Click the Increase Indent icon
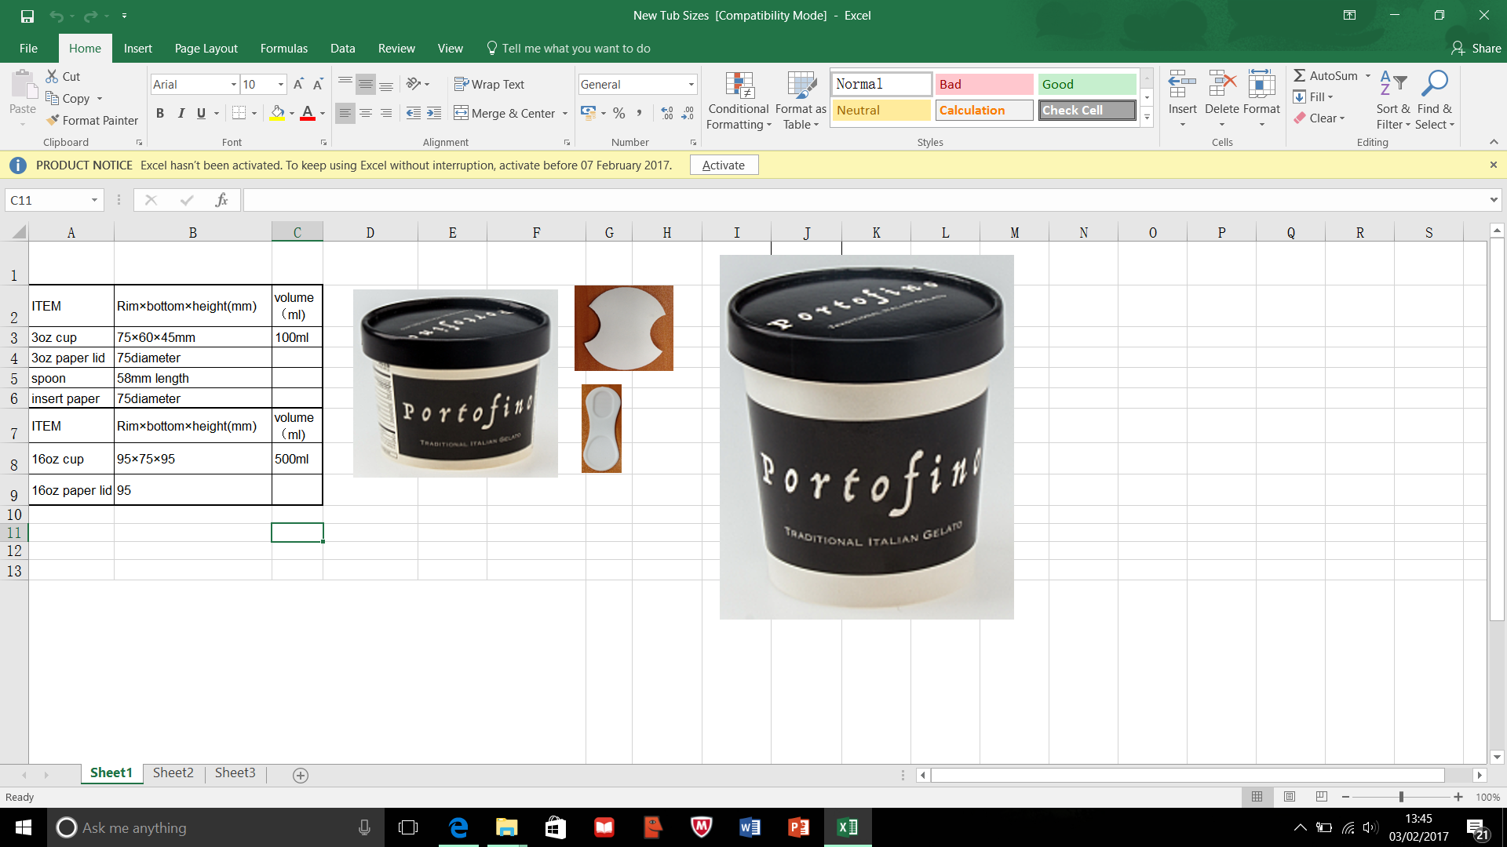The width and height of the screenshot is (1507, 847). (x=434, y=113)
